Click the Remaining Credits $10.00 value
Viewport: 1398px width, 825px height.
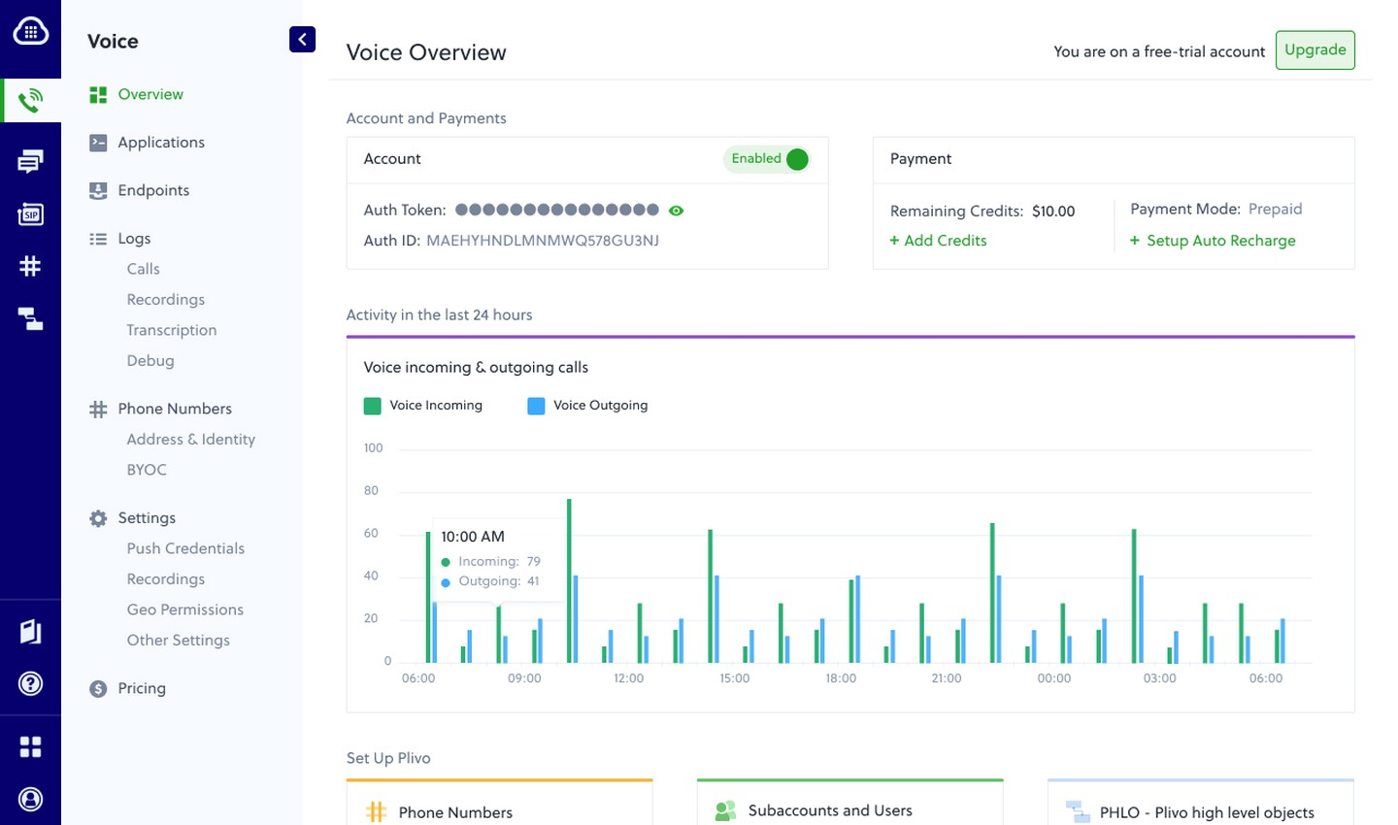click(1053, 212)
